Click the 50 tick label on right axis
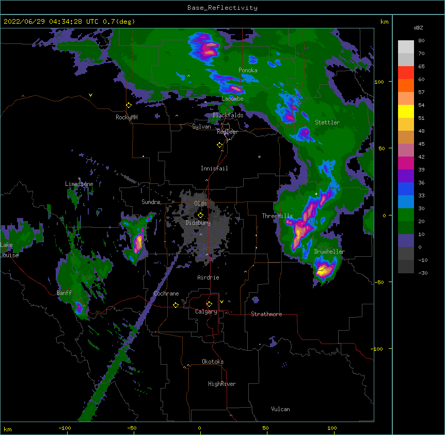This screenshot has height=435, width=445. click(x=382, y=148)
